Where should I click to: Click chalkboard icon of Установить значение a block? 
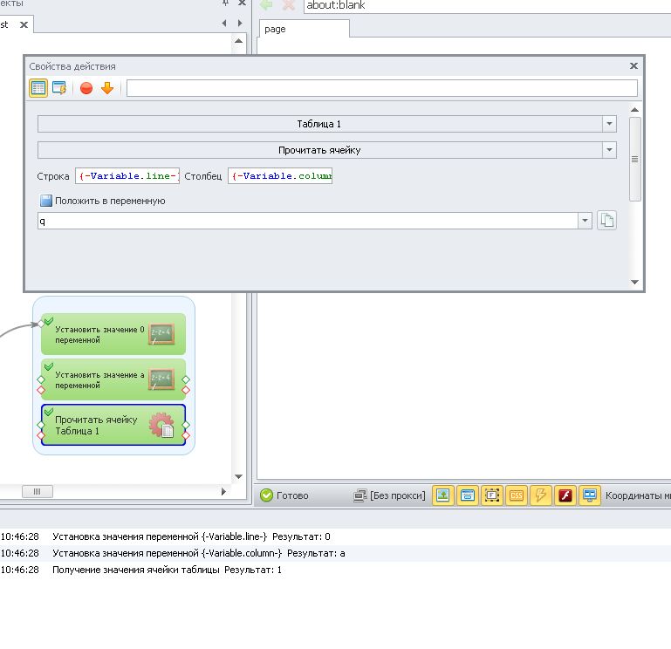pyautogui.click(x=161, y=379)
